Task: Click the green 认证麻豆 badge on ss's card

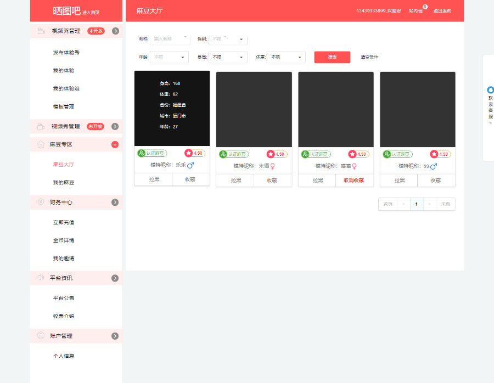Action: pos(397,154)
